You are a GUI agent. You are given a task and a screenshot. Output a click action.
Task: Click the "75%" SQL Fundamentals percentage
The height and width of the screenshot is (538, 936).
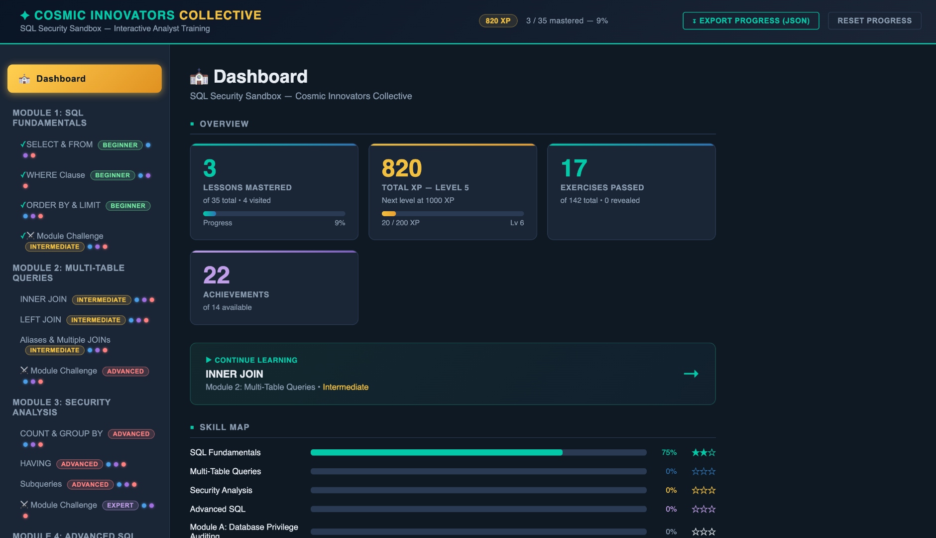(669, 452)
